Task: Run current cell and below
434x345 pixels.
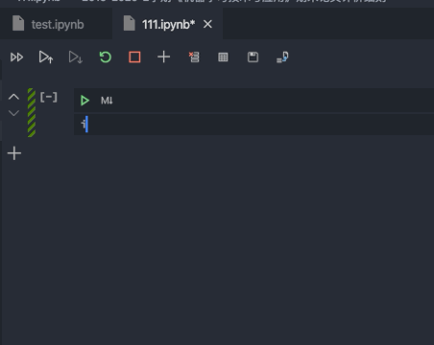Action: [76, 57]
